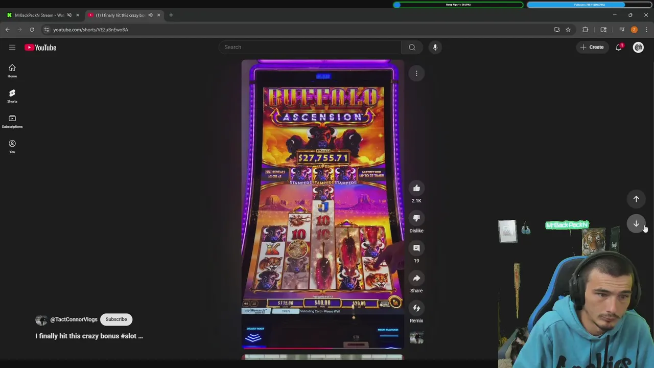654x368 pixels.
Task: Seek on the Short's red progress bar
Action: pos(323,349)
